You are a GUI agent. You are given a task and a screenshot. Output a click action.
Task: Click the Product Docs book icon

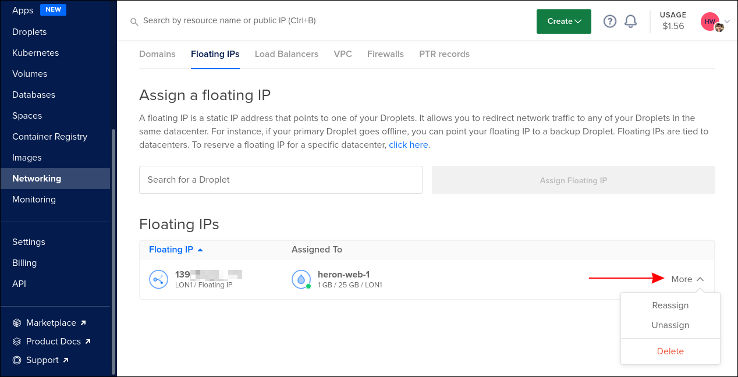pyautogui.click(x=17, y=341)
